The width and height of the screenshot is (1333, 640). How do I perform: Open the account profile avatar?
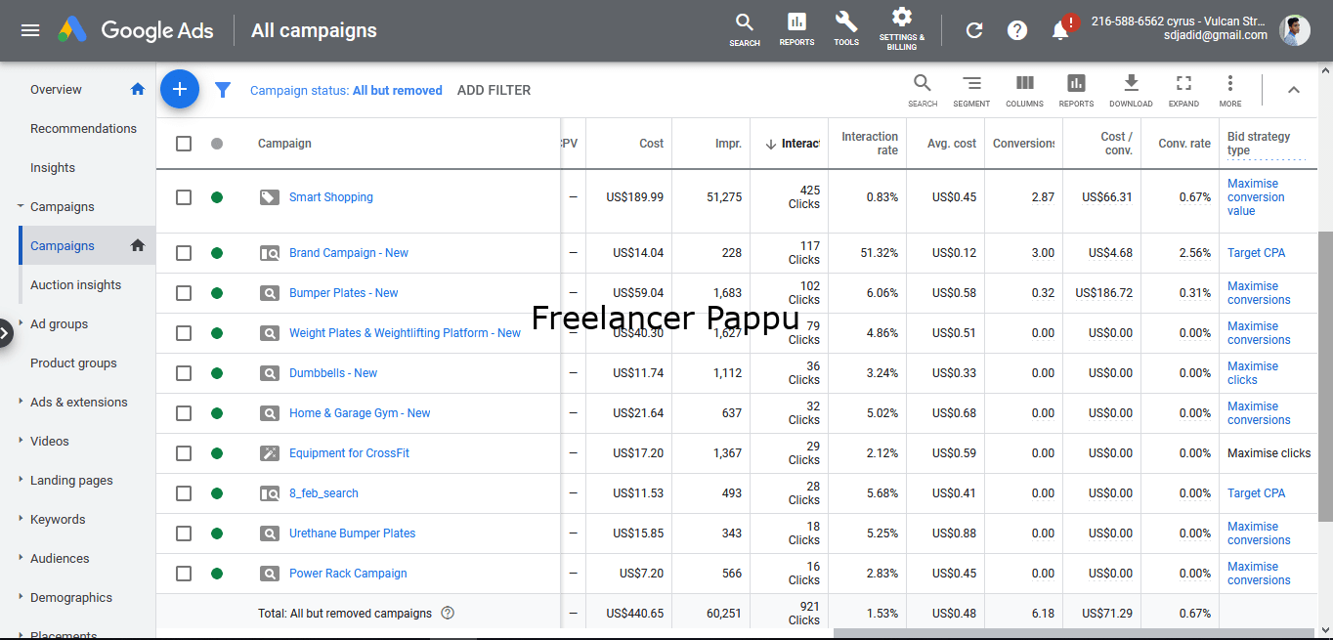[1295, 30]
